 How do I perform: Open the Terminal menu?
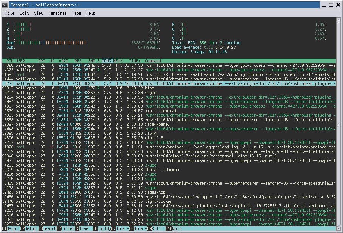tap(57, 13)
